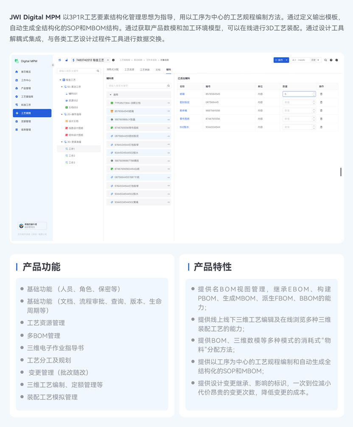Collapse the 30-安装准备 tree node

(x=62, y=142)
